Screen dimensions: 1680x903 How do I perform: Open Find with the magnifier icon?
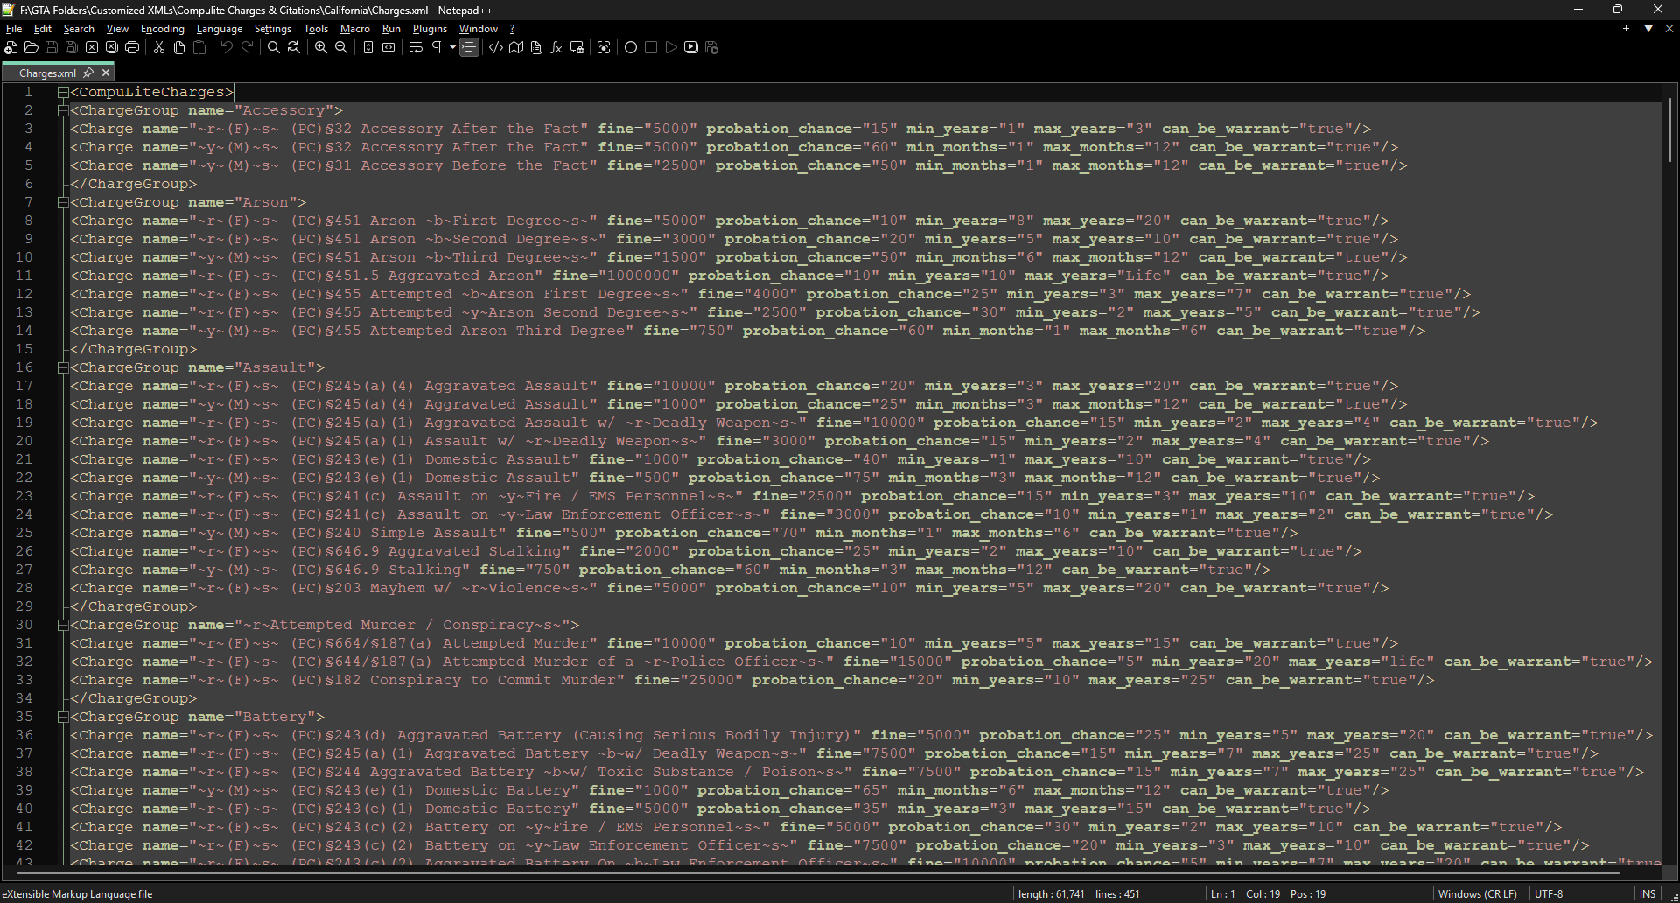click(x=273, y=48)
